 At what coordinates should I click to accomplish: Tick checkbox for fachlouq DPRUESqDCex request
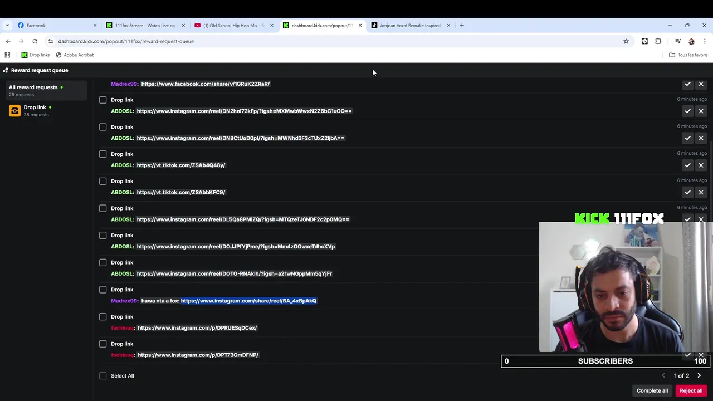pos(103,317)
